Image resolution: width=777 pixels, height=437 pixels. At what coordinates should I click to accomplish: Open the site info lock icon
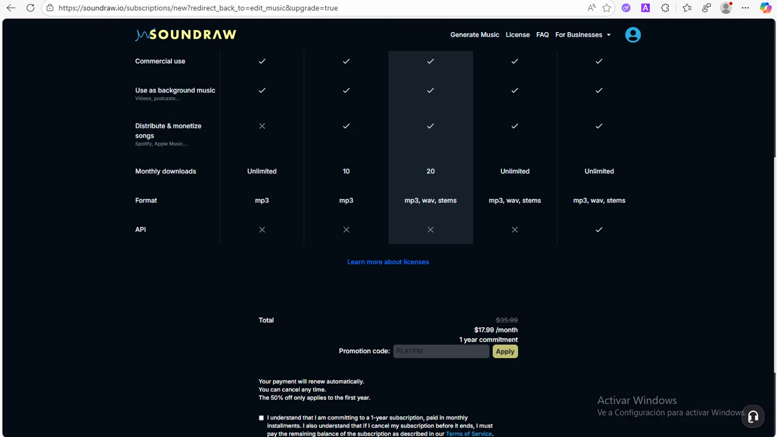coord(50,8)
